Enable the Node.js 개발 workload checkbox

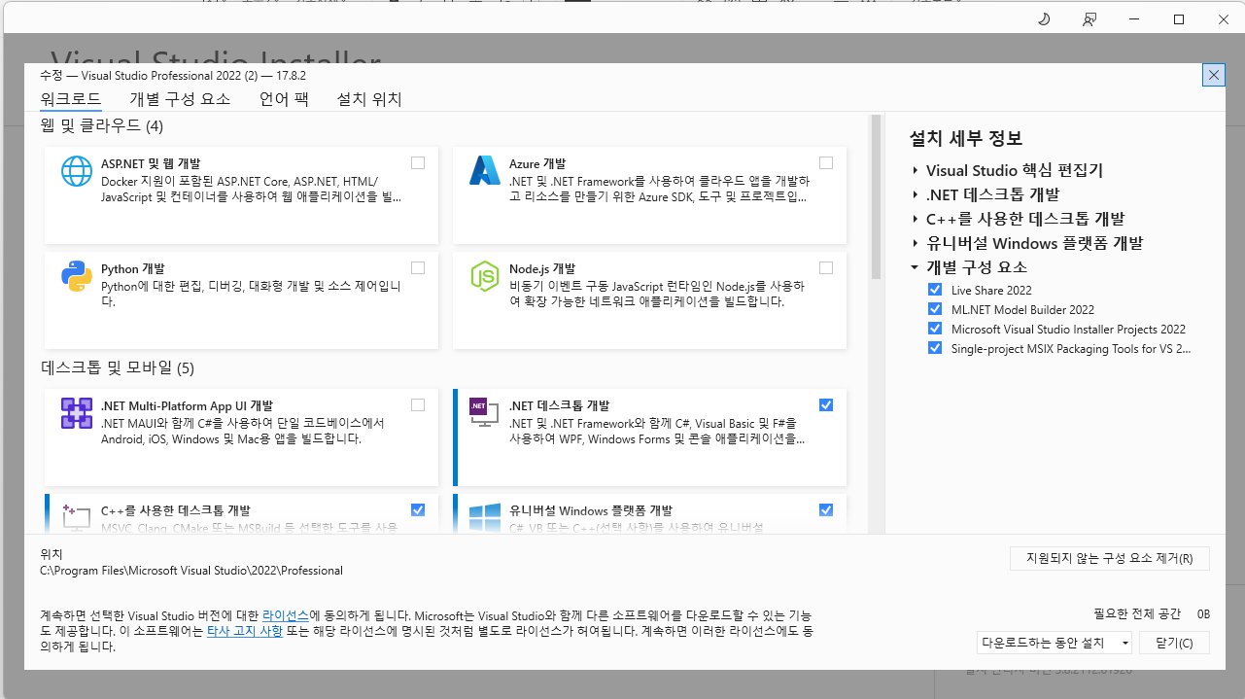[x=826, y=268]
